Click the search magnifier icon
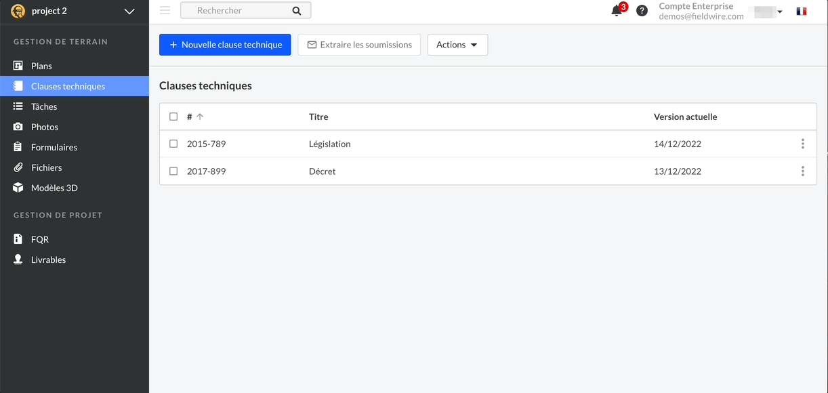Image resolution: width=828 pixels, height=393 pixels. [x=297, y=11]
